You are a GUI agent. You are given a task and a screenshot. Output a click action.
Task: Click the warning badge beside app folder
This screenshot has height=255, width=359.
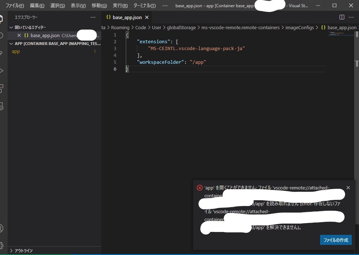[95, 52]
